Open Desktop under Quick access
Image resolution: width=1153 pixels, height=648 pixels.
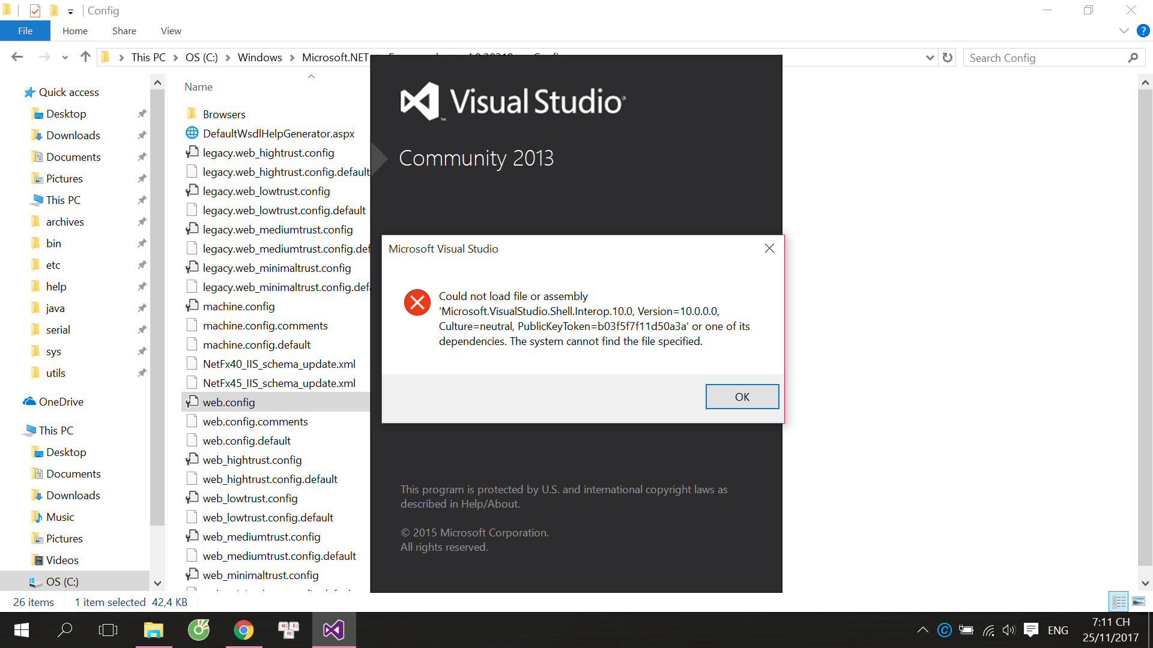pos(66,113)
